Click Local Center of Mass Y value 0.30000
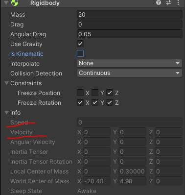 click(x=132, y=171)
